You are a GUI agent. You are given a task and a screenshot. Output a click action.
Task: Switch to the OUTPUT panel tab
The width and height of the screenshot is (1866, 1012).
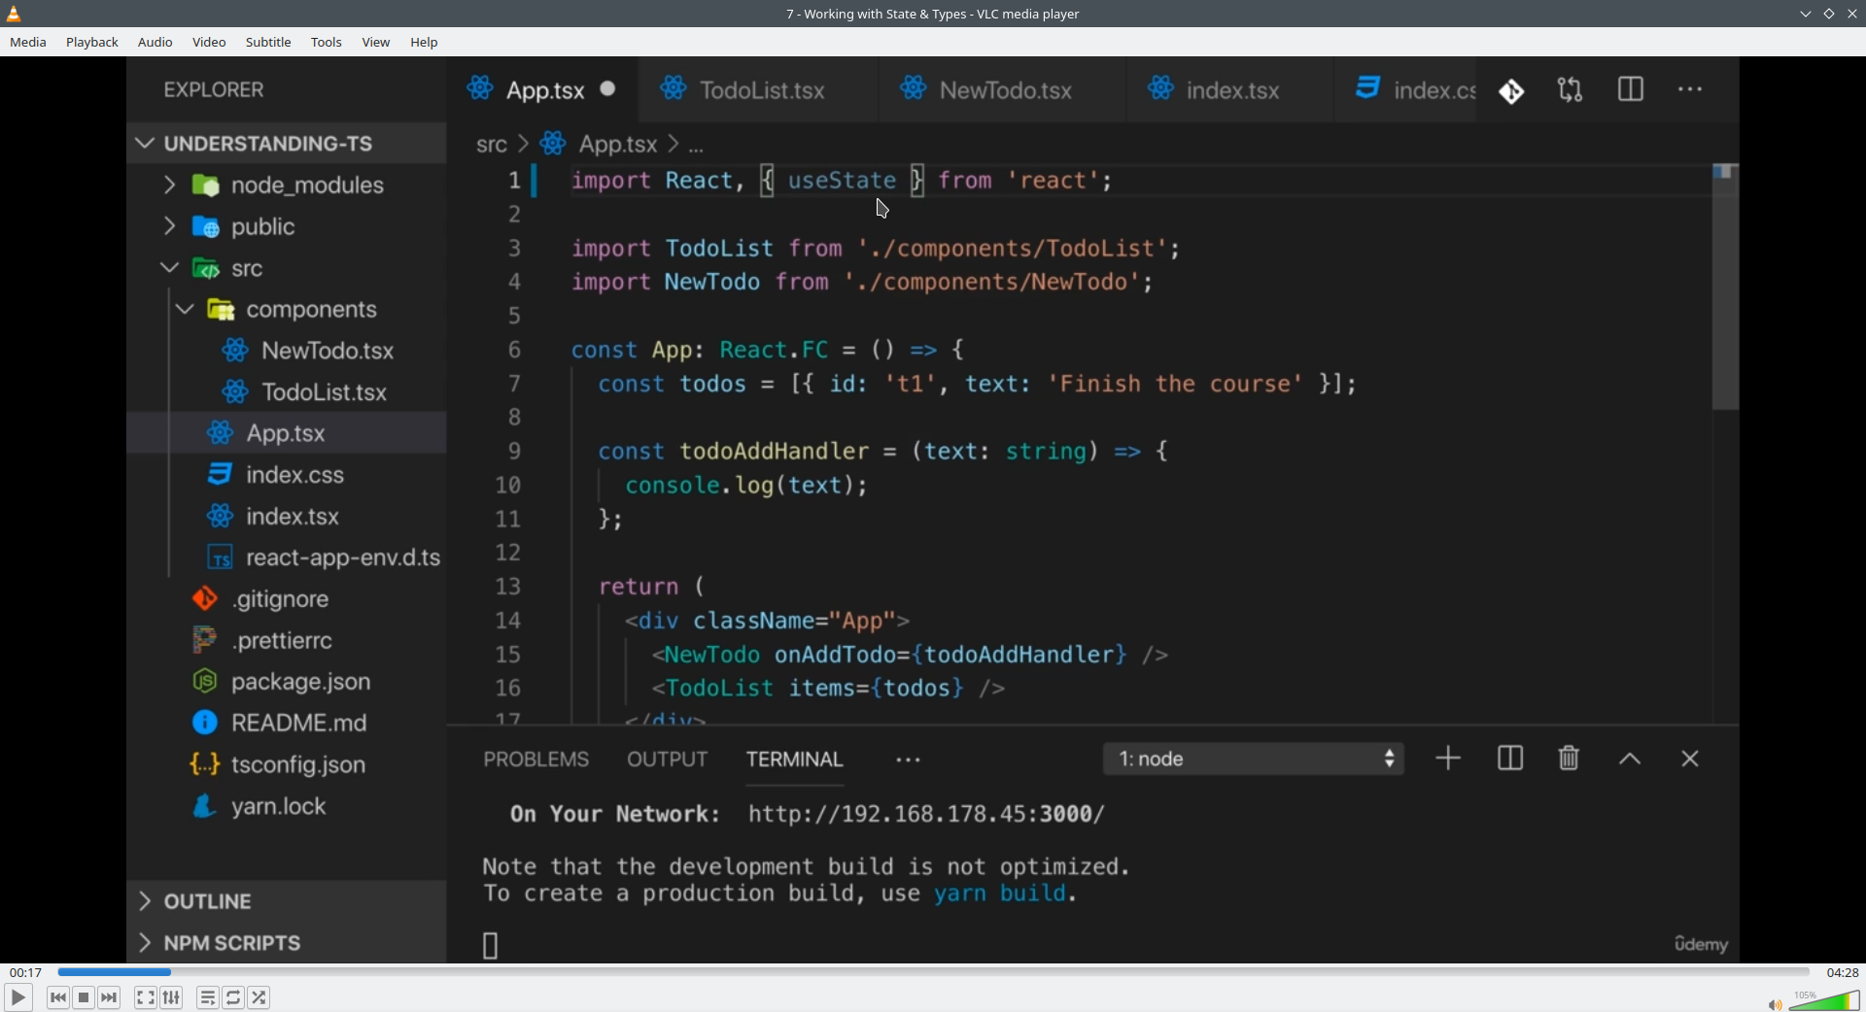click(667, 759)
